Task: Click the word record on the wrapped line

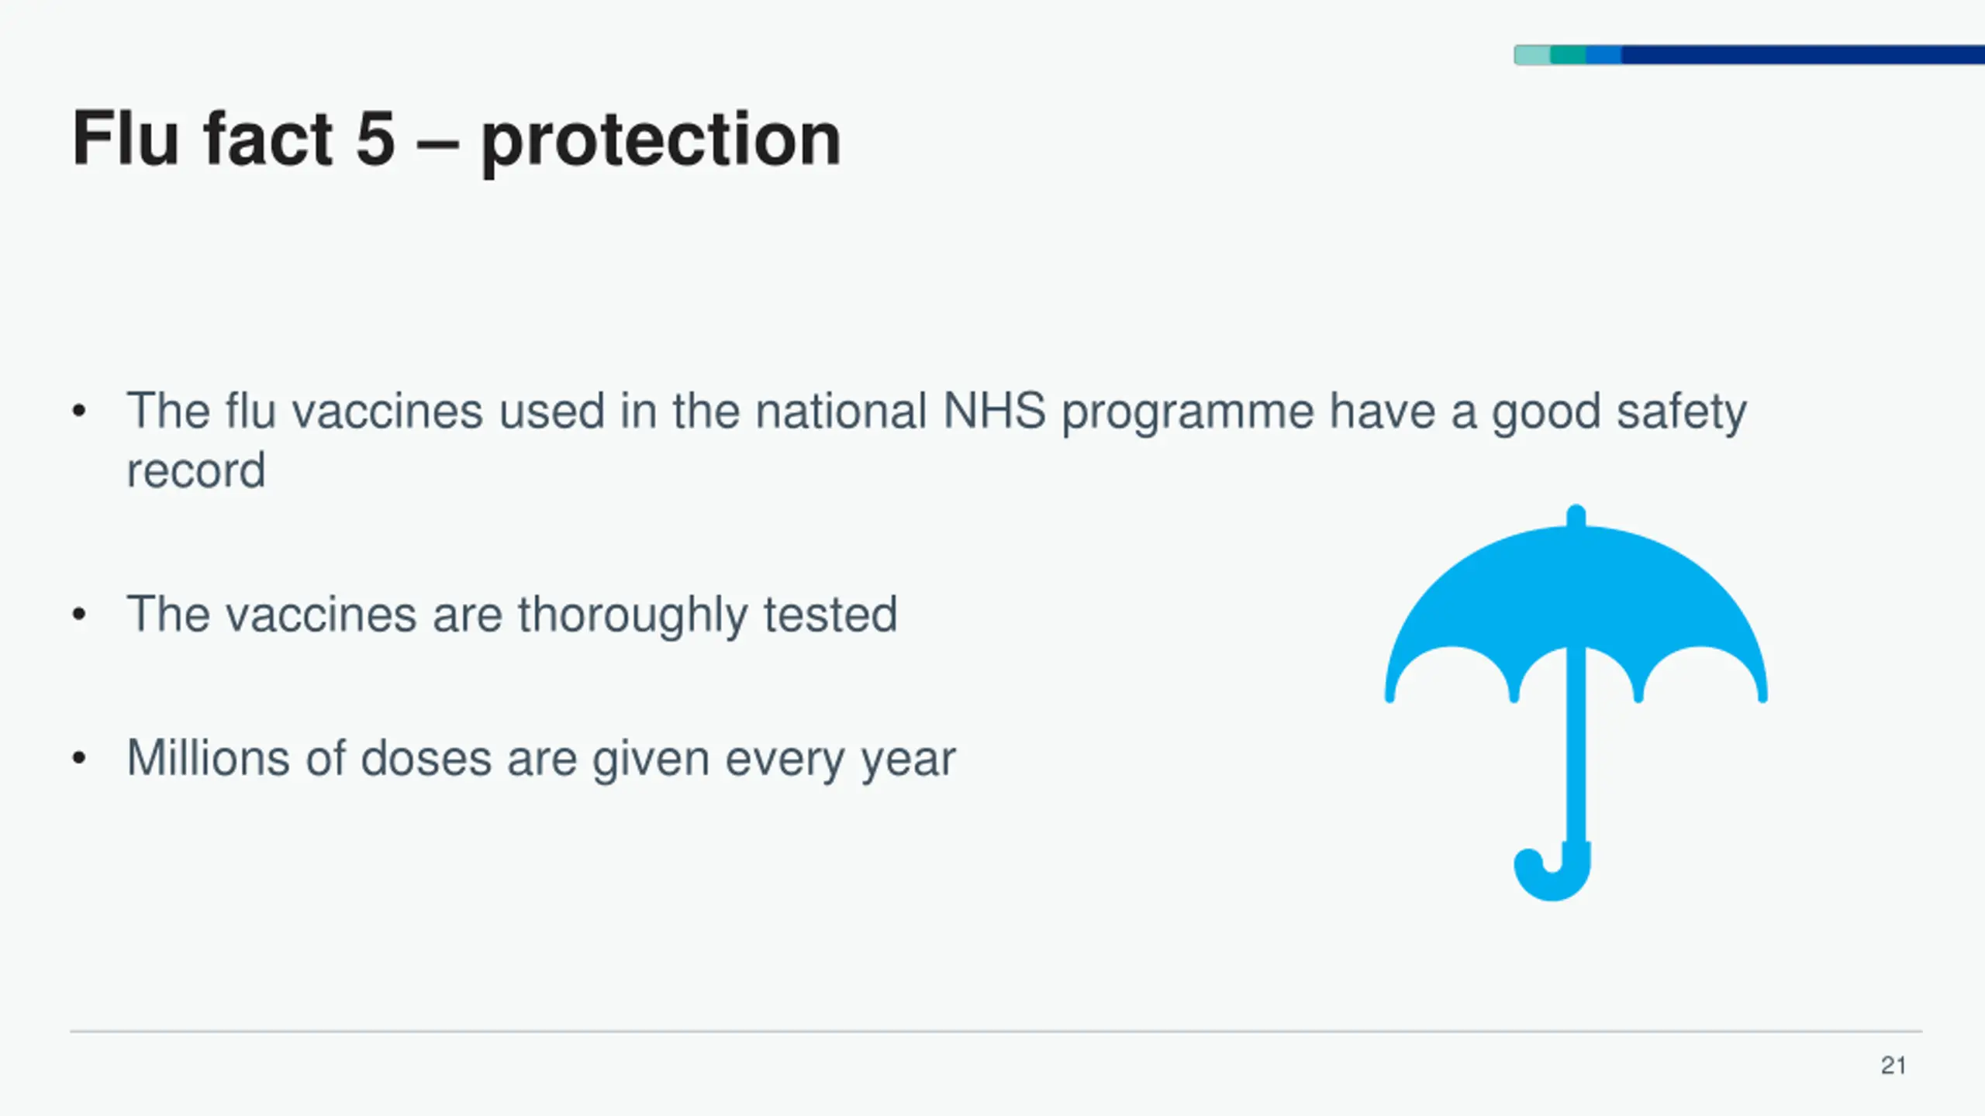Action: tap(196, 470)
